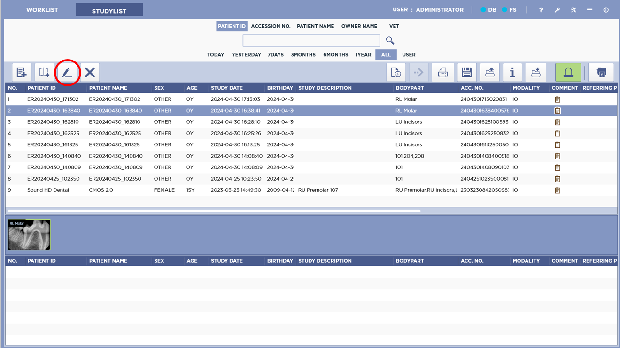The image size is (620, 348).
Task: Click the RL Molar x-ray thumbnail
Action: click(x=29, y=235)
